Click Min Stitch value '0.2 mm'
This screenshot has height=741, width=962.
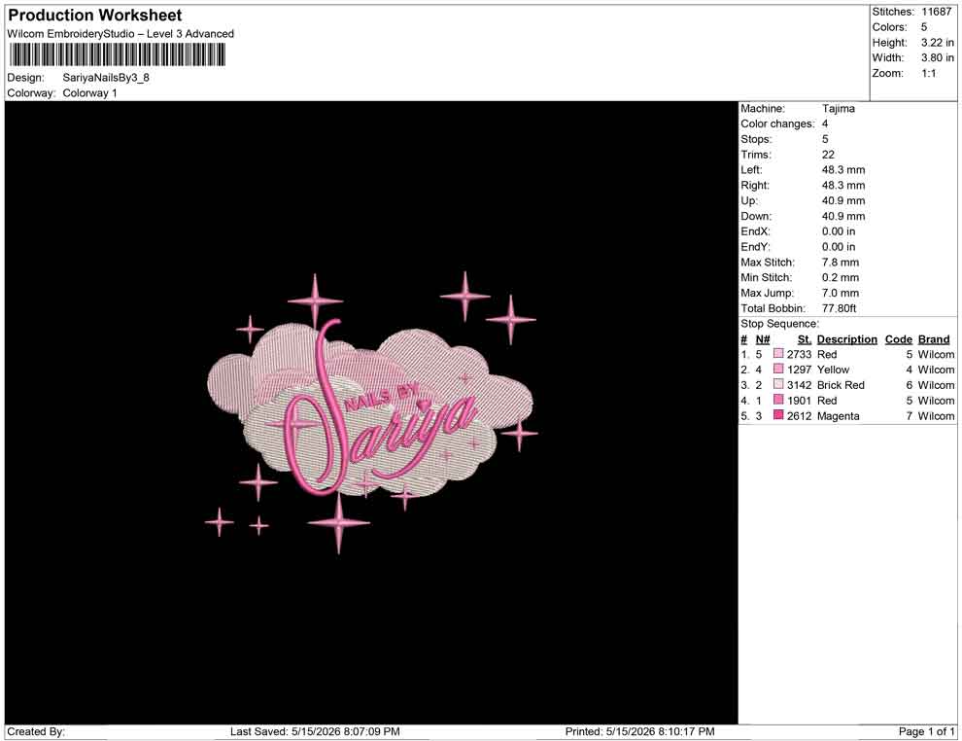tap(841, 277)
